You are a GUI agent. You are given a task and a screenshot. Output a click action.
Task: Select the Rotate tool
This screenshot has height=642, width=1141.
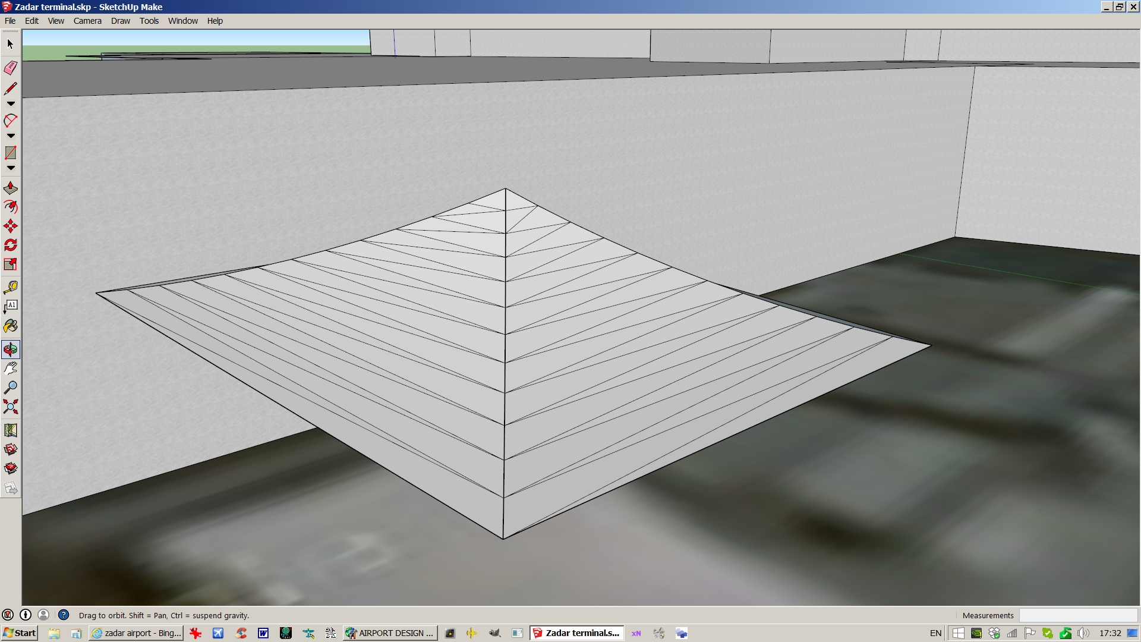[10, 245]
